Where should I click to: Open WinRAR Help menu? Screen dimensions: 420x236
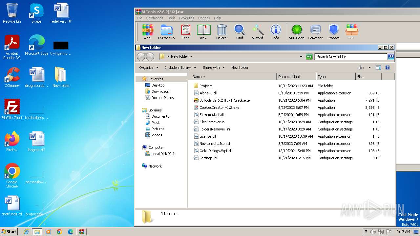[217, 18]
